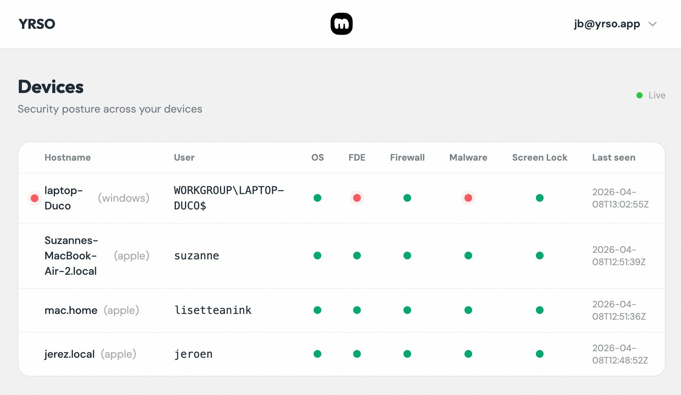Click mac.home Screen Lock status dot
Screen dimensions: 681x395
pyautogui.click(x=540, y=310)
